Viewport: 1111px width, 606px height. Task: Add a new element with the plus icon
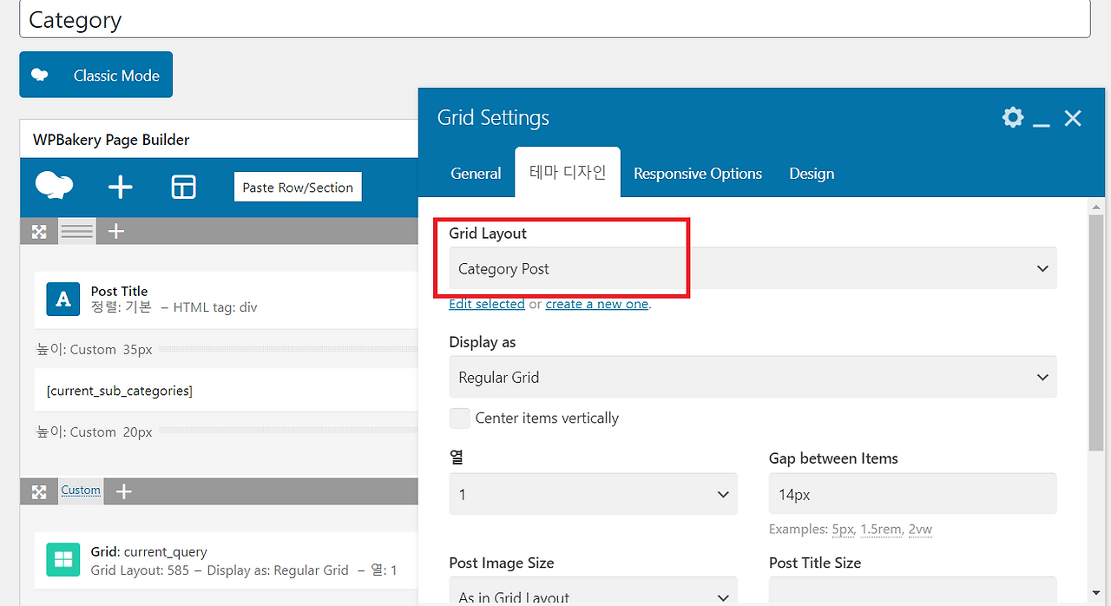[x=120, y=187]
